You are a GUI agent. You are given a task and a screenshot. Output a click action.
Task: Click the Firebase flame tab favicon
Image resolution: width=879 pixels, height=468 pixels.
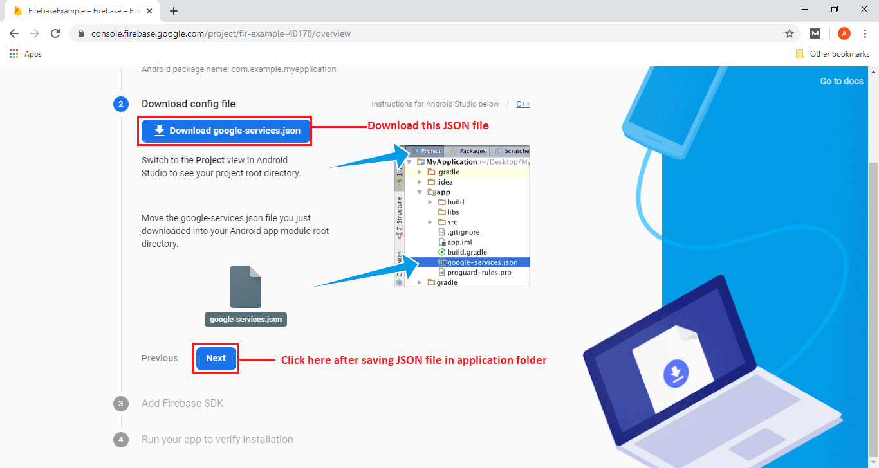click(18, 11)
